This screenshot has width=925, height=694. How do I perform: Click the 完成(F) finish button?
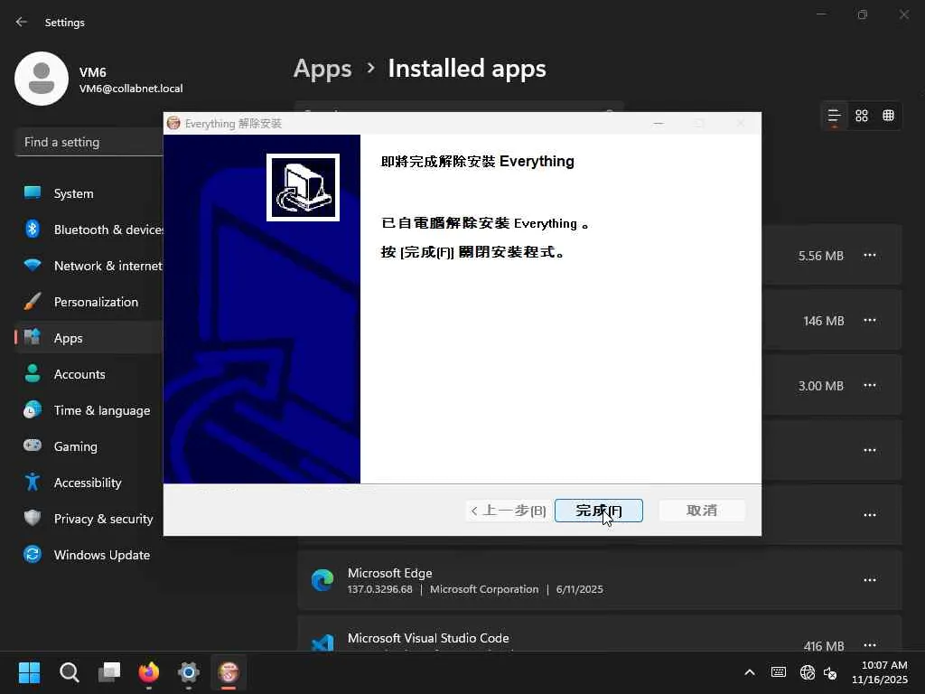click(x=598, y=511)
